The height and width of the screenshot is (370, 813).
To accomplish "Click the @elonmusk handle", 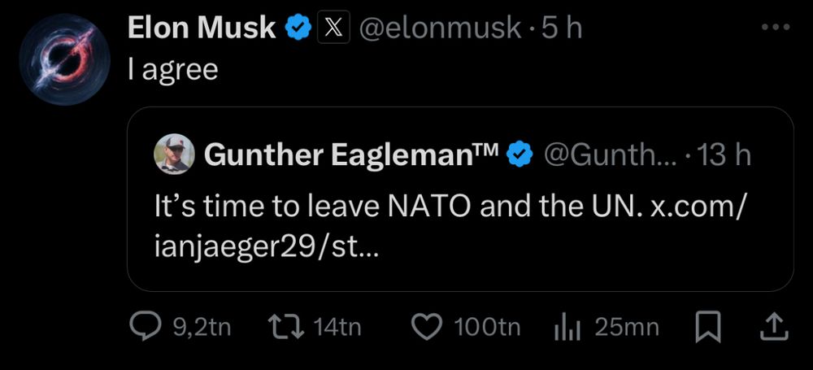I will coord(440,28).
